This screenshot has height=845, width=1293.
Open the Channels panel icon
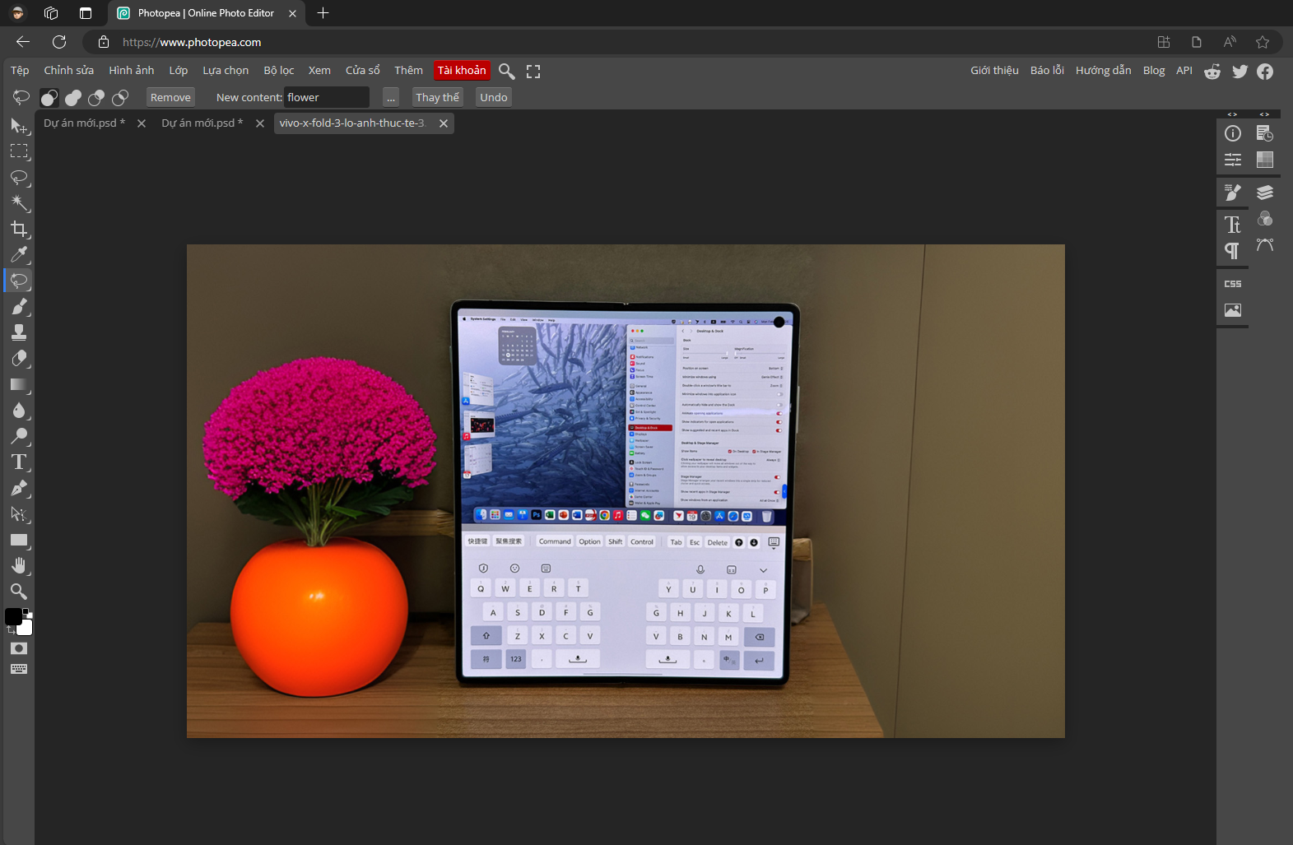(1265, 219)
